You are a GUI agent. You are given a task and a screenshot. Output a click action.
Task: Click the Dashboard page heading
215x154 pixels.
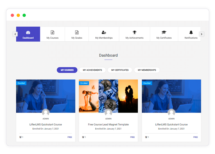pyautogui.click(x=108, y=55)
